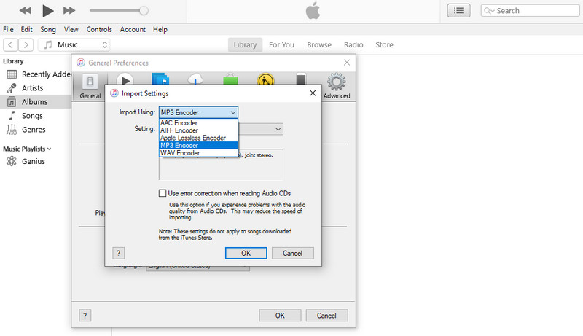Click the General preferences tab icon
The width and height of the screenshot is (583, 336).
90,86
